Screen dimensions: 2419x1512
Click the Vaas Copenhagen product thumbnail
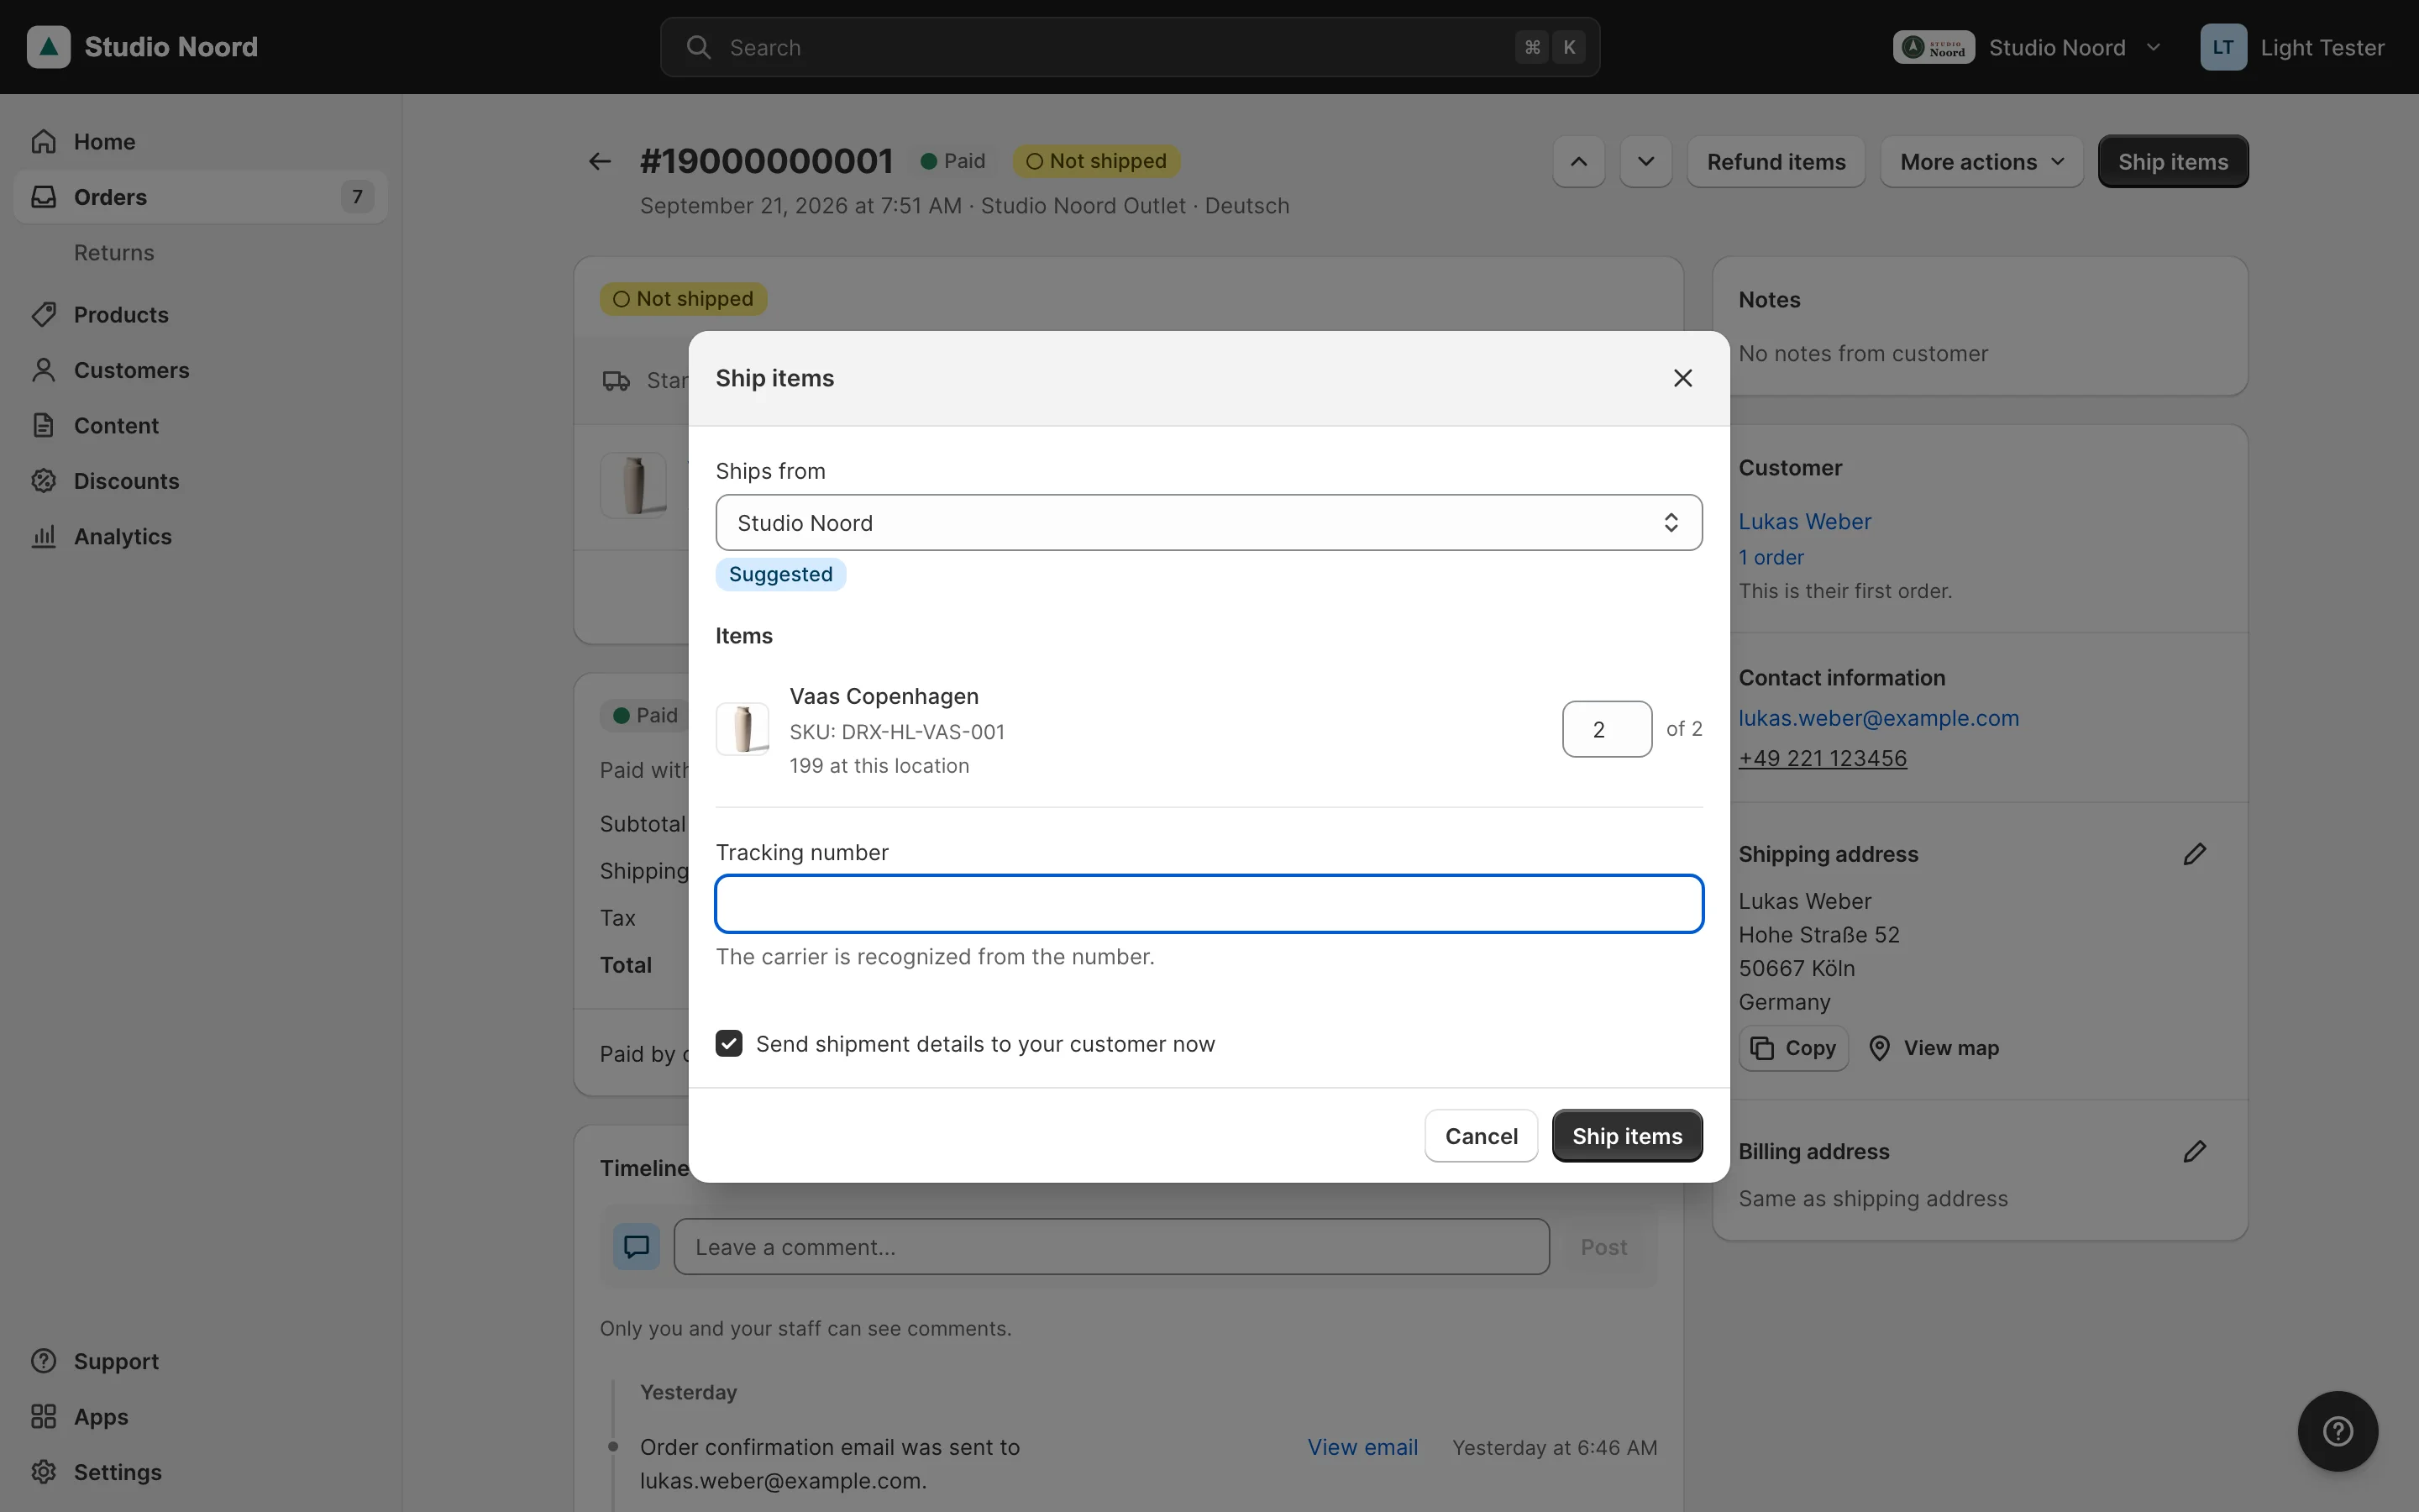742,728
